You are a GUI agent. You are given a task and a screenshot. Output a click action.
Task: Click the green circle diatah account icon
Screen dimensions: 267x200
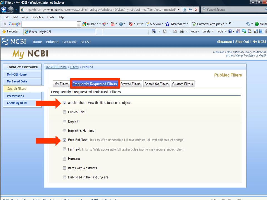click(x=257, y=24)
